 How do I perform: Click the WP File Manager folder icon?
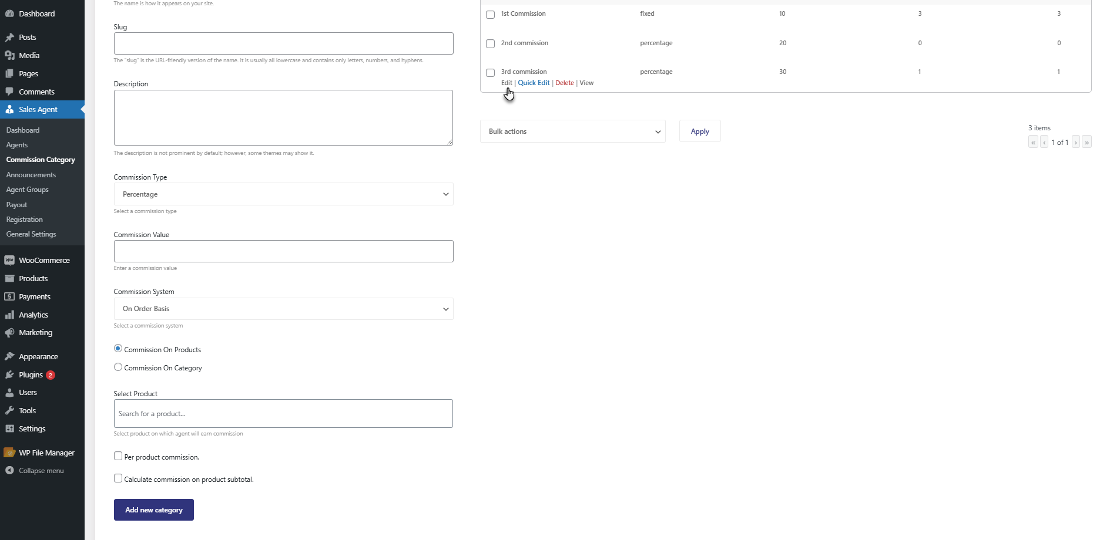point(9,453)
